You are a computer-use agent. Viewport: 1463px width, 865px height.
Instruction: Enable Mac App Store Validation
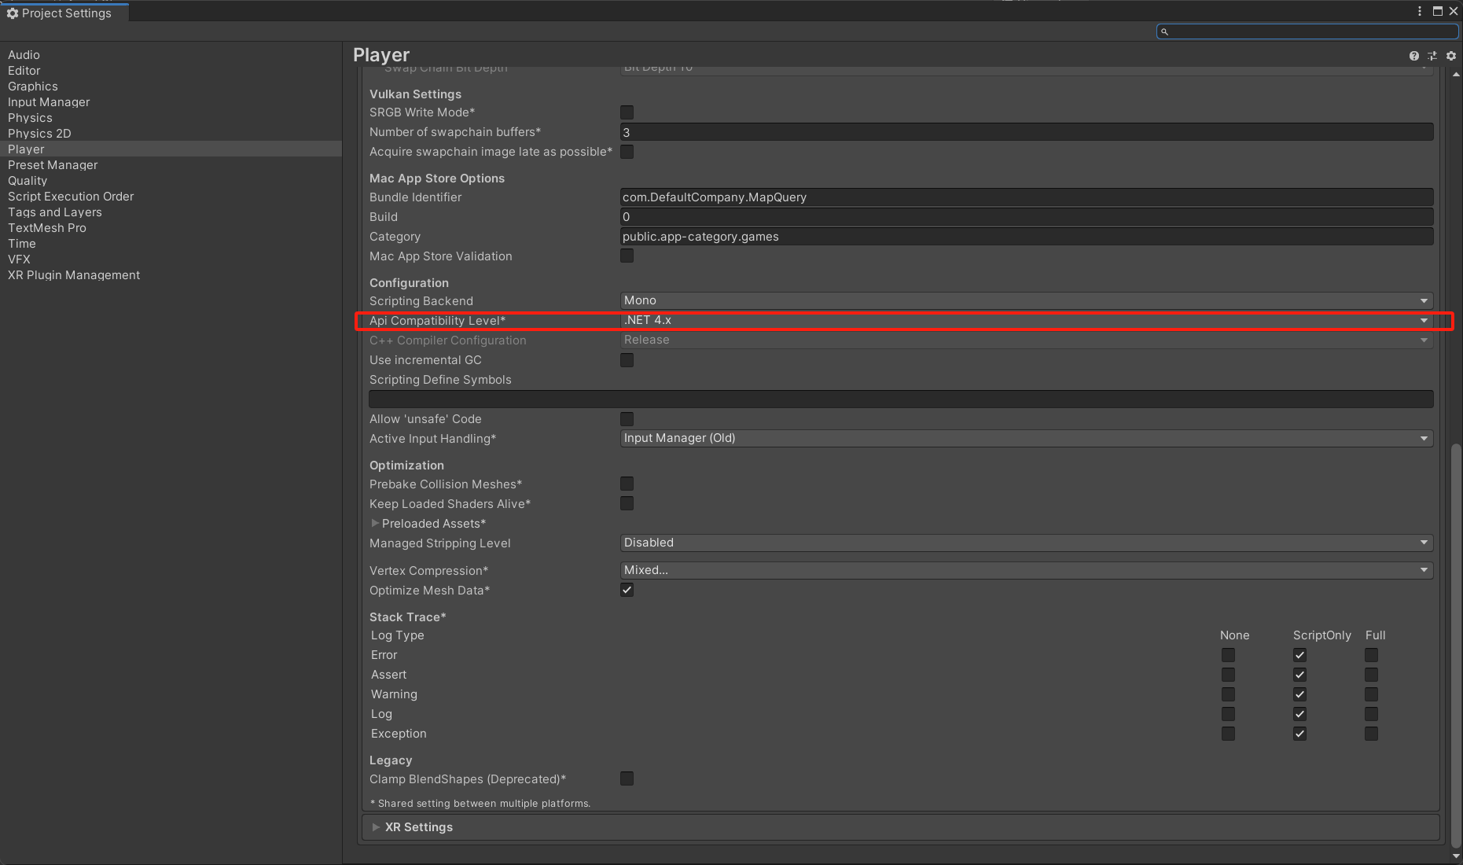pos(627,256)
